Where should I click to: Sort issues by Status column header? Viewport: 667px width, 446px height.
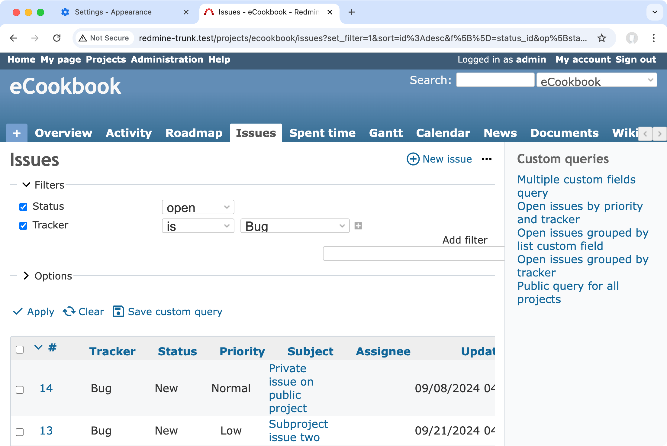pyautogui.click(x=177, y=351)
